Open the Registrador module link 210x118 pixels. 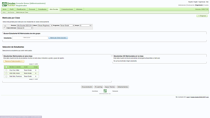(x=199, y=5)
